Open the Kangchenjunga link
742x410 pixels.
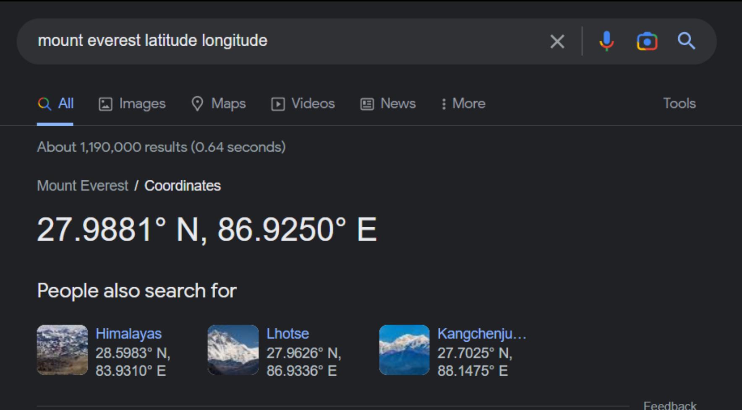pos(481,334)
